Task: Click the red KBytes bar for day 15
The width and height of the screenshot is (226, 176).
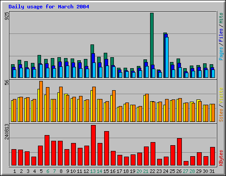Action: click(106, 148)
